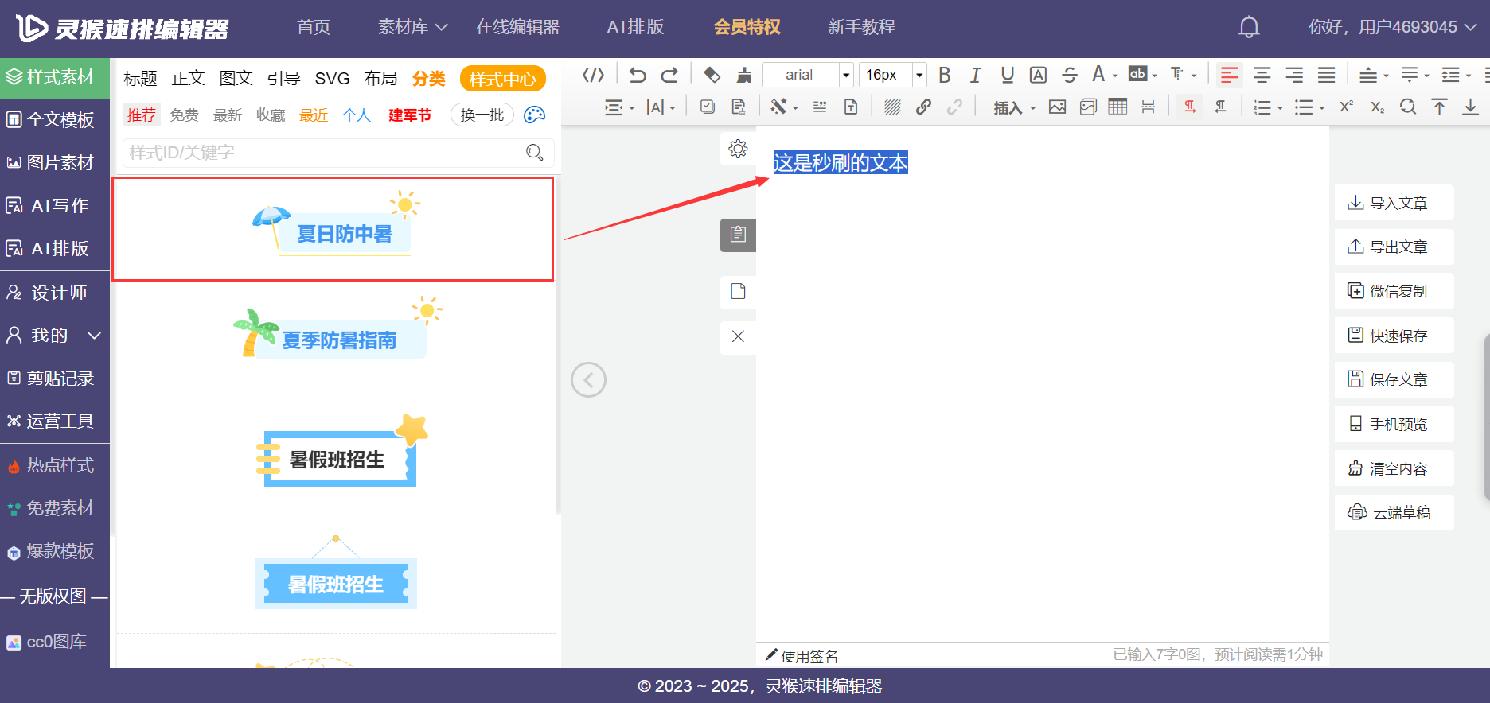Open 在线编辑器 in top navigation
This screenshot has height=703, width=1490.
coord(517,27)
